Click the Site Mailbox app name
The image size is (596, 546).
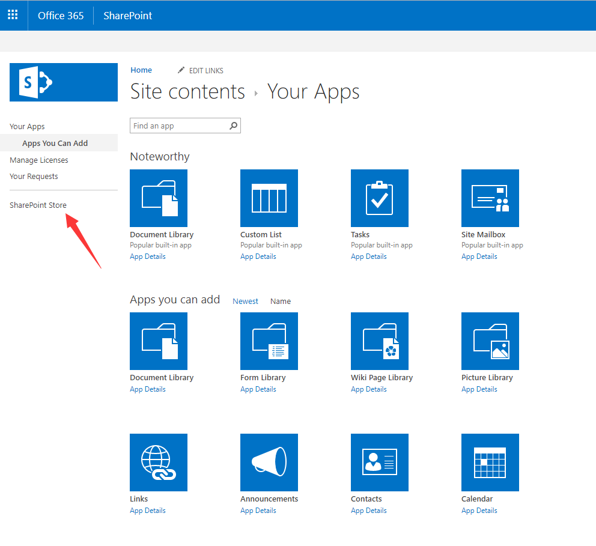484,234
